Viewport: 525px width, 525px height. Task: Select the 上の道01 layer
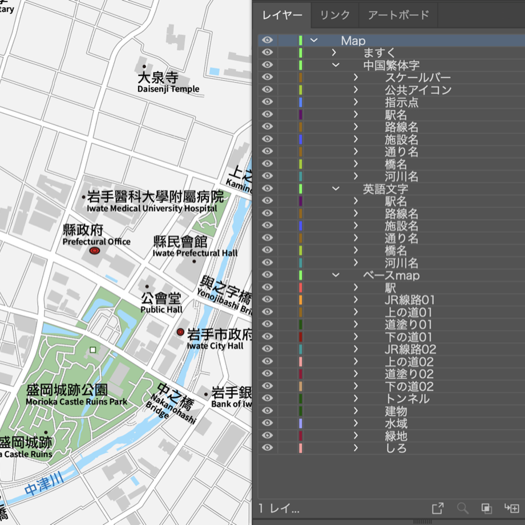click(409, 312)
